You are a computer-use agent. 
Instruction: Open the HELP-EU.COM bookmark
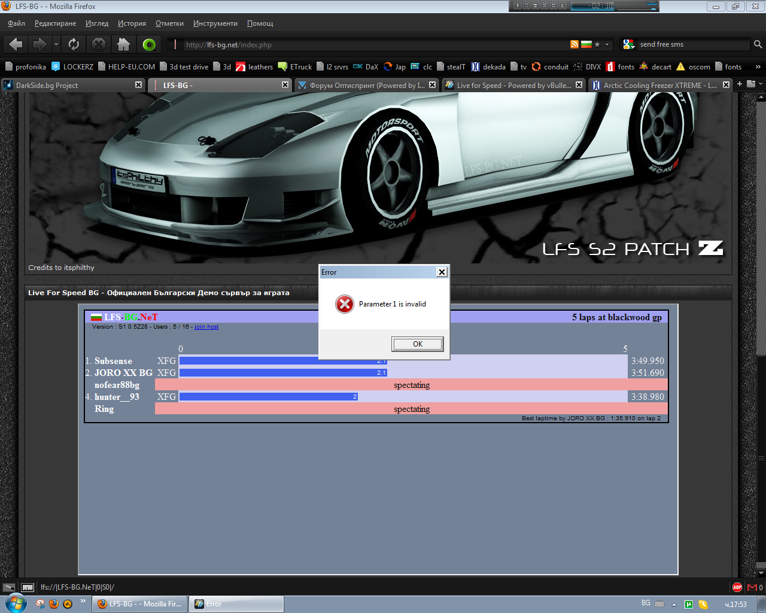(x=126, y=67)
